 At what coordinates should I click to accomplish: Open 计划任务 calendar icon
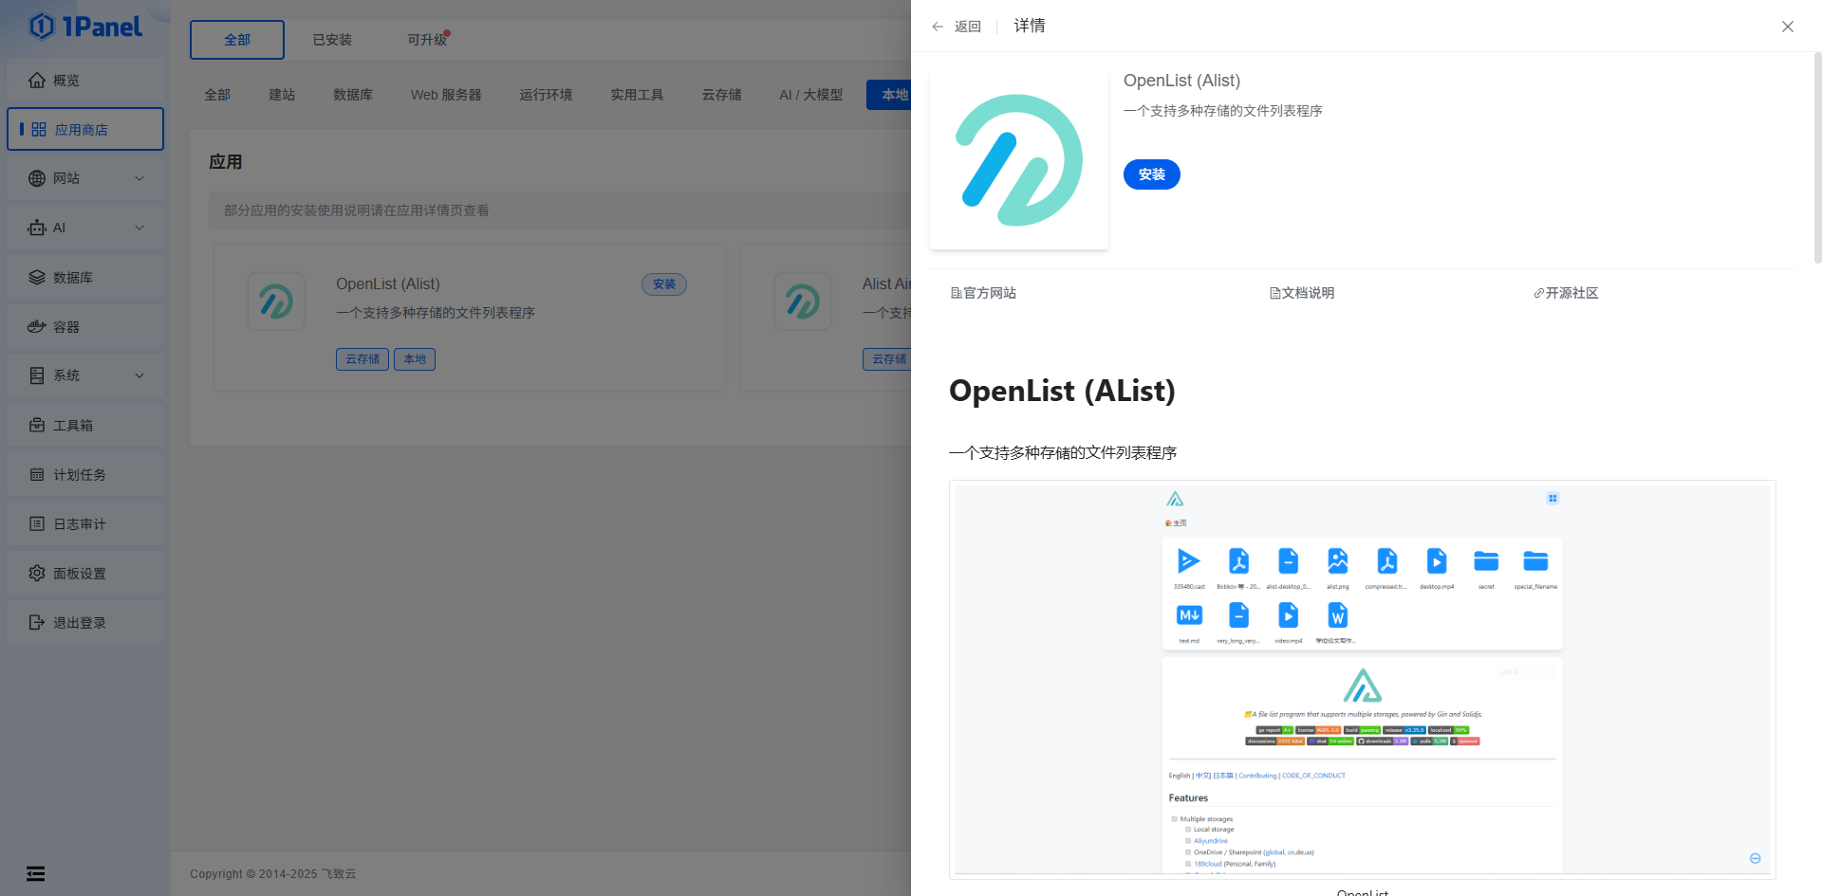37,474
